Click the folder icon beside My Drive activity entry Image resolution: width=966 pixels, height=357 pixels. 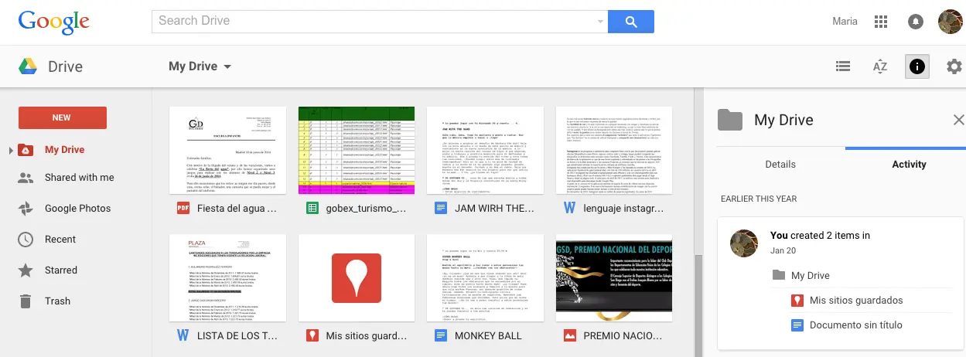click(778, 275)
